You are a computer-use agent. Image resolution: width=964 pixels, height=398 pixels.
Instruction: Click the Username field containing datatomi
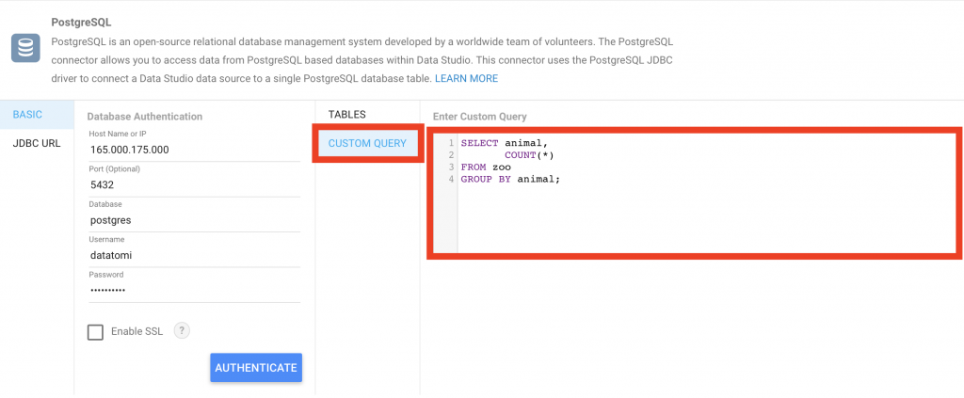click(194, 255)
